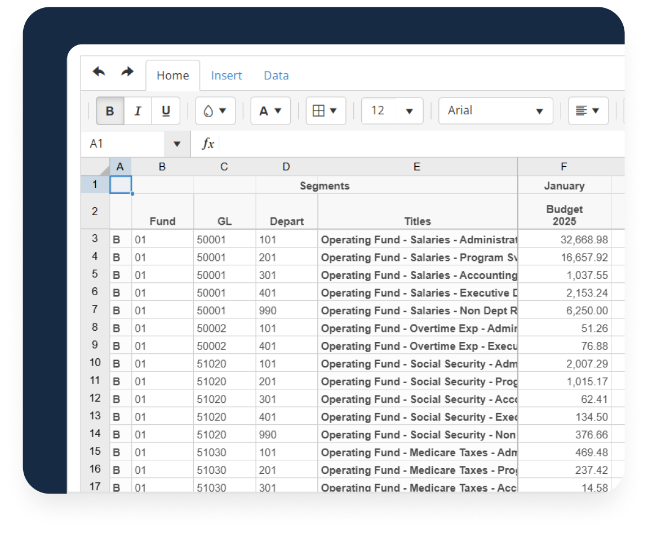Select column D header
The height and width of the screenshot is (533, 648).
(286, 167)
